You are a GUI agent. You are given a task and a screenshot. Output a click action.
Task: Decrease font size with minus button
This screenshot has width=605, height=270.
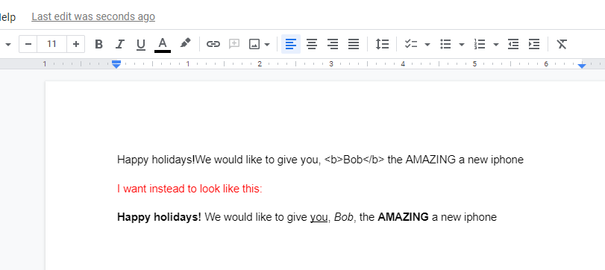(28, 44)
